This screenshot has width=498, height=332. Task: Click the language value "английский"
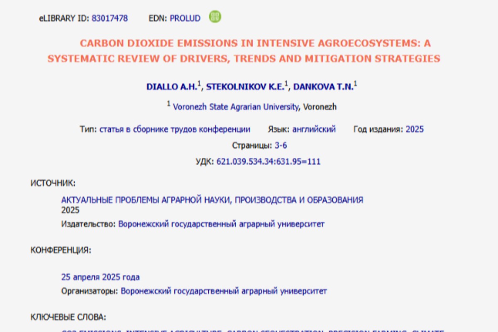(314, 129)
